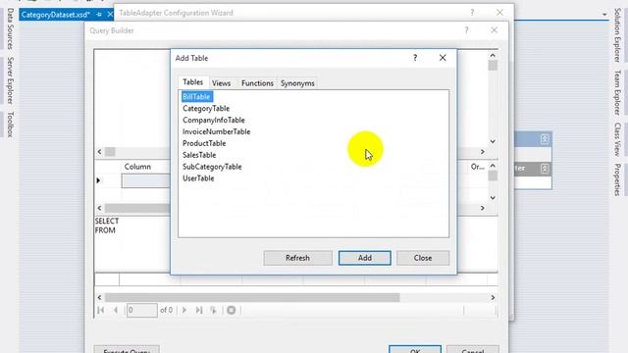This screenshot has height=353, width=628.
Task: Pin the CategoryDataset.xsd tab
Action: click(99, 15)
